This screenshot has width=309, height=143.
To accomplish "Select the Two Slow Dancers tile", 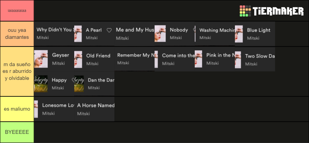I will coord(255,59).
